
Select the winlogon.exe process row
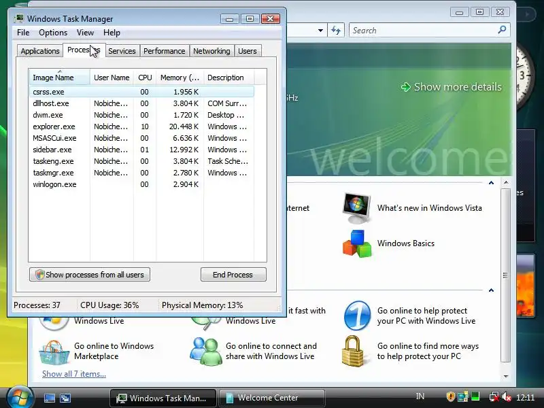(141, 184)
